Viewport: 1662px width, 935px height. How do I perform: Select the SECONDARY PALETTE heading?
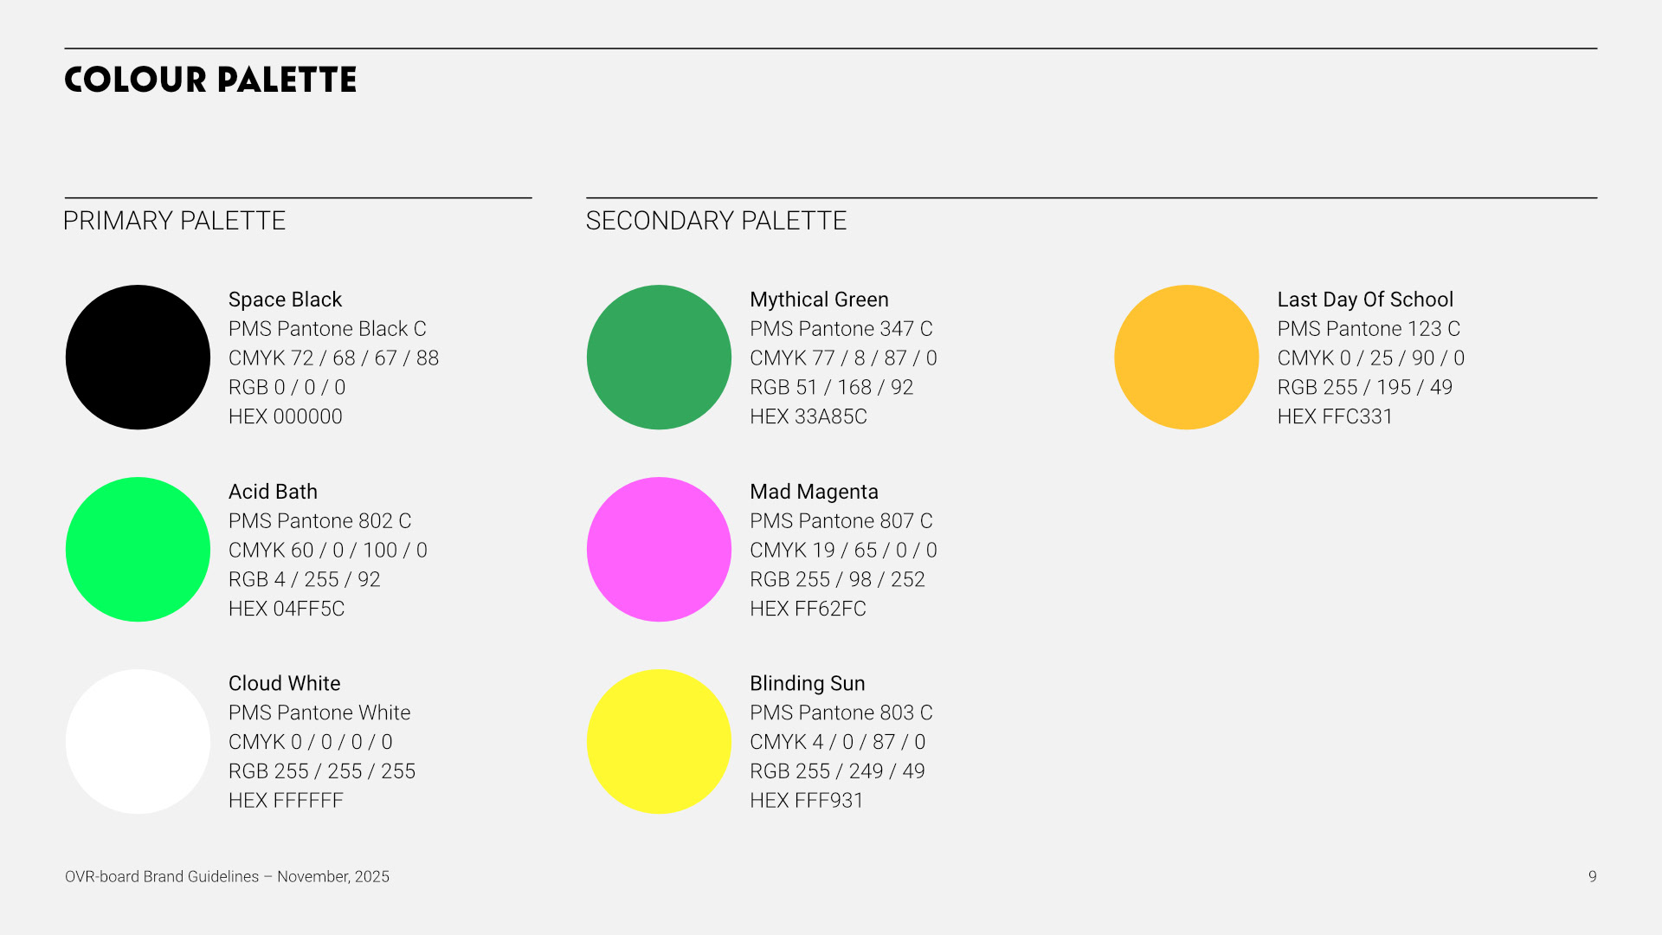tap(716, 221)
